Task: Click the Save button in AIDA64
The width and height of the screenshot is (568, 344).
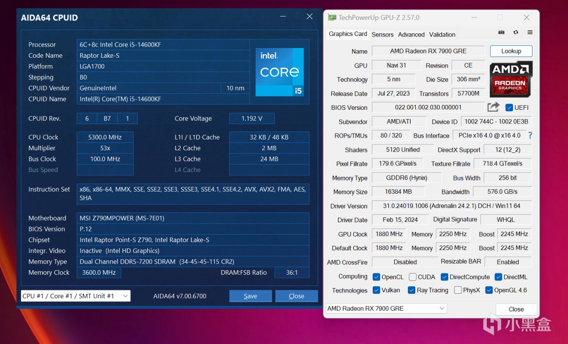Action: [x=250, y=296]
